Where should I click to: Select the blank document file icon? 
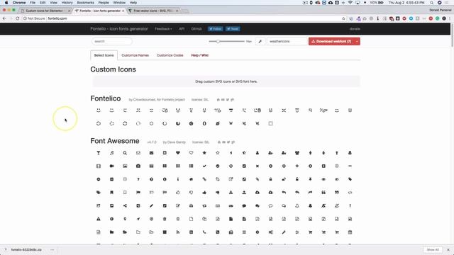point(191,219)
